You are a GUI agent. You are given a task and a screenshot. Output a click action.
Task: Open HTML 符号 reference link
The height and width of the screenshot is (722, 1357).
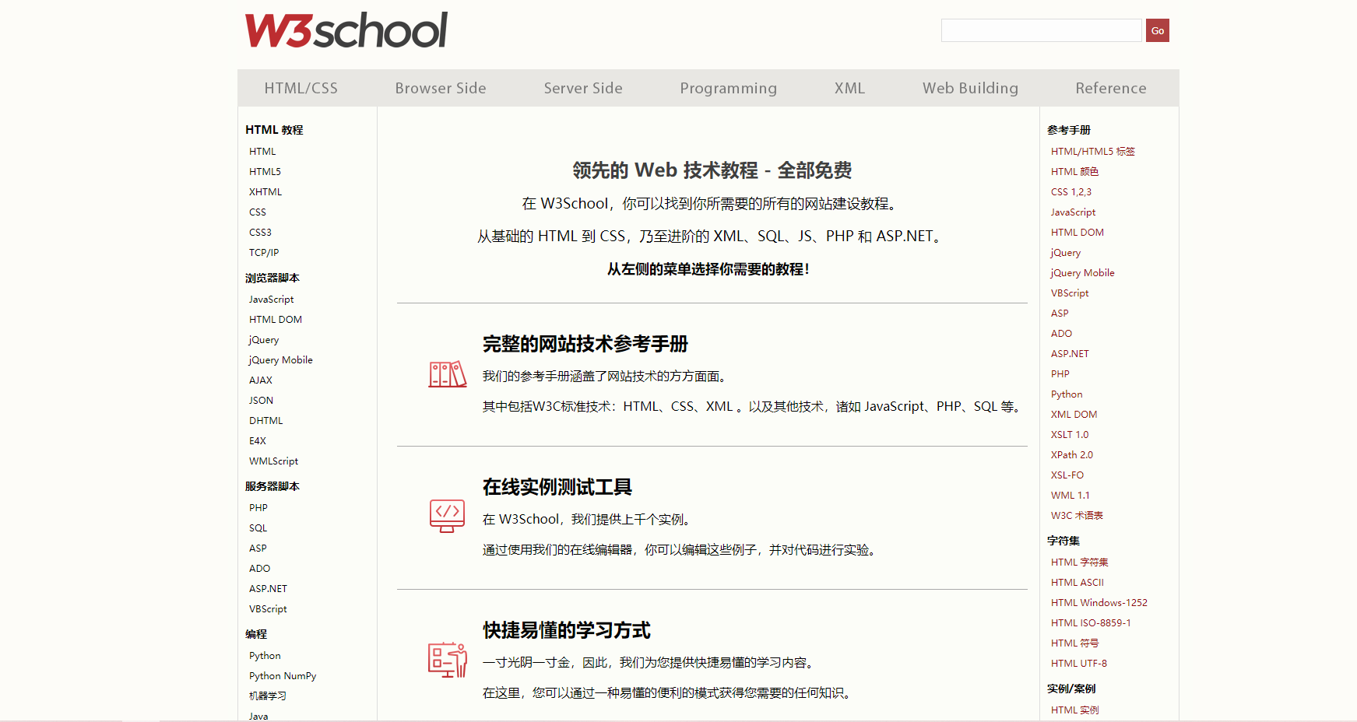coord(1075,643)
